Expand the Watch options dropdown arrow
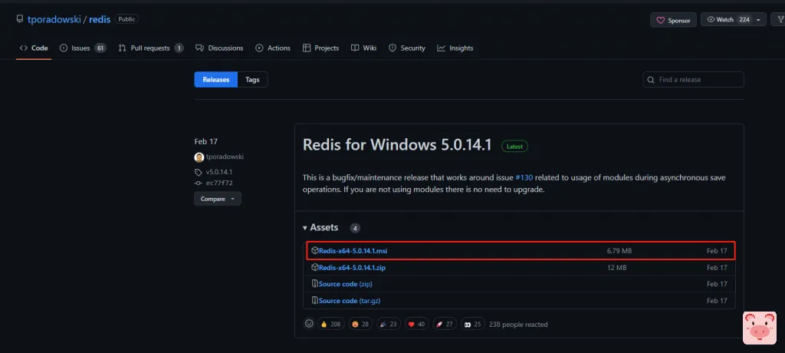The image size is (785, 353). pos(759,20)
